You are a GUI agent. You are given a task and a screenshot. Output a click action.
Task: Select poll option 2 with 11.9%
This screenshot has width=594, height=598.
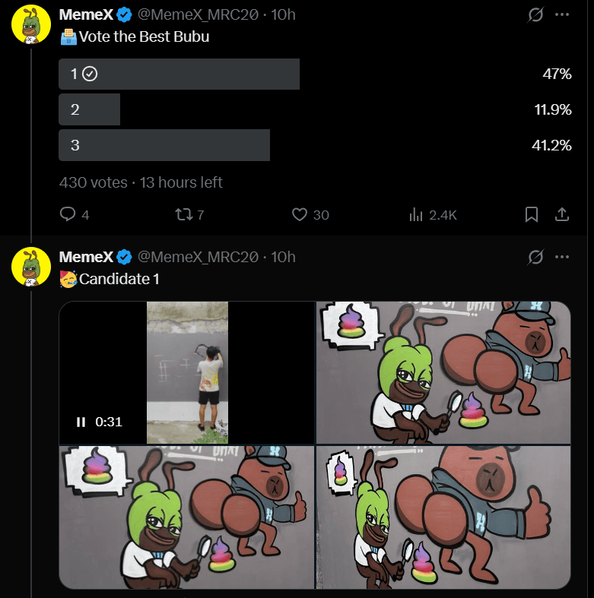(x=90, y=109)
